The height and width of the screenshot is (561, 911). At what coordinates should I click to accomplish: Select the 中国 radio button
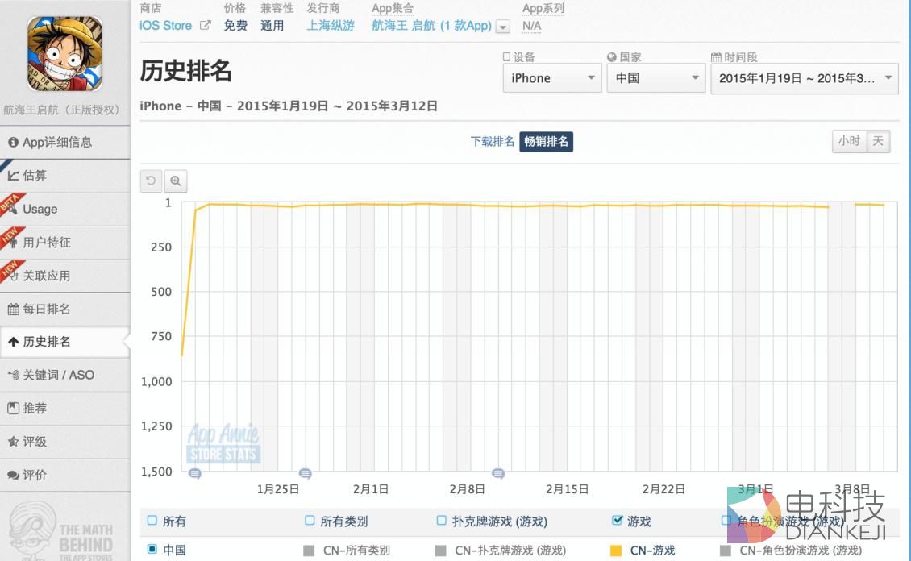point(152,550)
